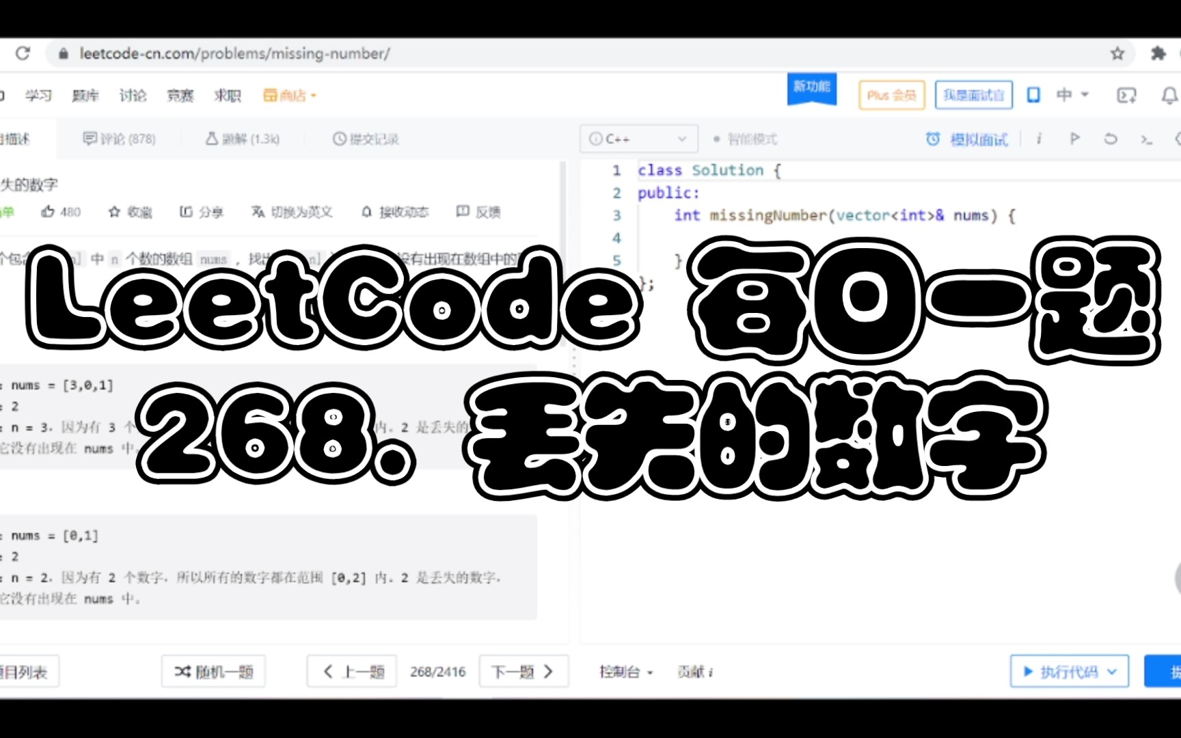The width and height of the screenshot is (1181, 738).
Task: Start 模拟面试 with the clock icon
Action: point(966,139)
